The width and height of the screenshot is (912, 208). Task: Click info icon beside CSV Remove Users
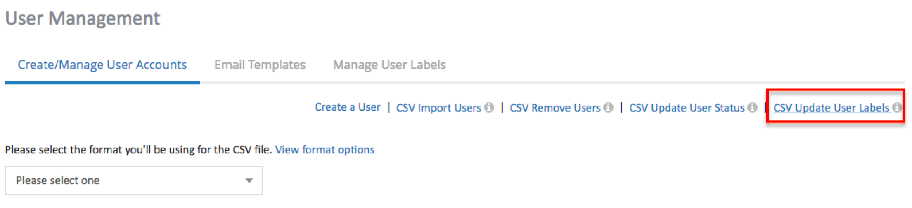(608, 108)
